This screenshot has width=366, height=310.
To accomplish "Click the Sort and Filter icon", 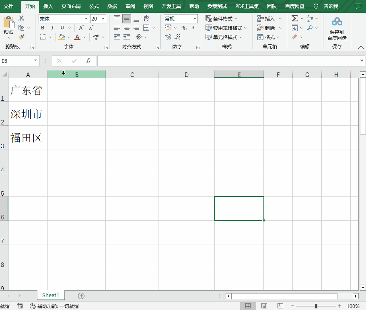I will (x=310, y=19).
